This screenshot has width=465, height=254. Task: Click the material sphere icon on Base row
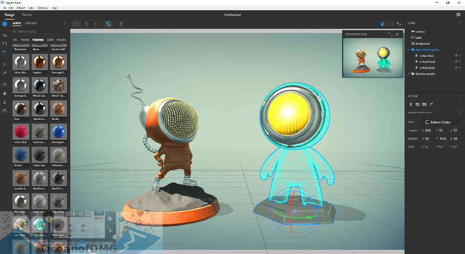point(457,56)
